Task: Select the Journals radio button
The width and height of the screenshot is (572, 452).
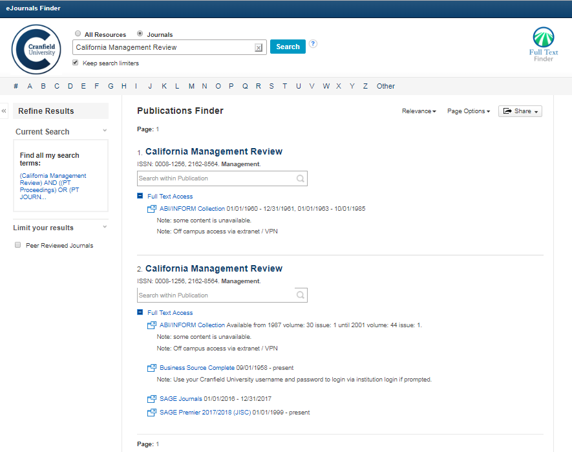Action: (140, 34)
